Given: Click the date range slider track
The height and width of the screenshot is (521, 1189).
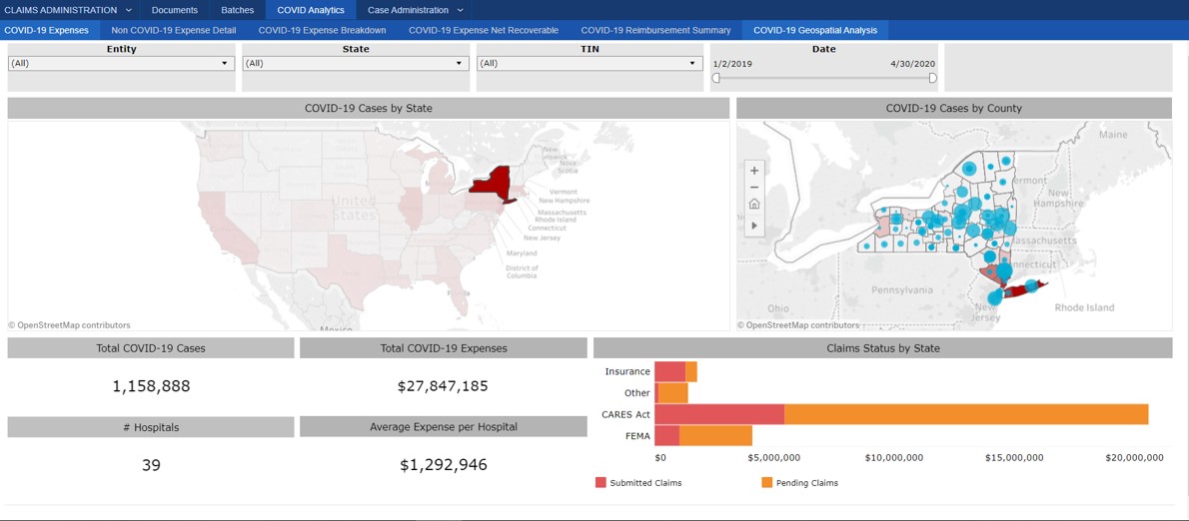Looking at the screenshot, I should point(823,77).
